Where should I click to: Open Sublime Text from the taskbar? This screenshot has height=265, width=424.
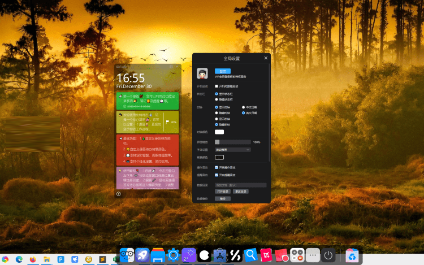click(x=102, y=259)
